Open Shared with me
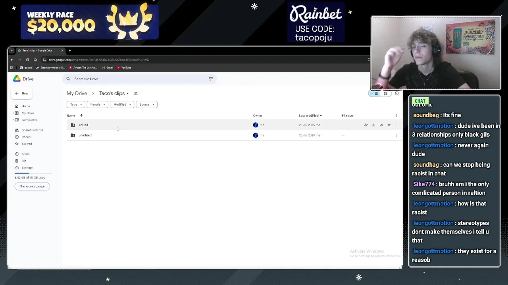The height and width of the screenshot is (285, 508). [32, 130]
